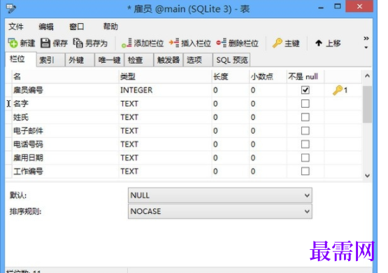Close the 雇员 table designer window
388x273 pixels.
pos(359,6)
